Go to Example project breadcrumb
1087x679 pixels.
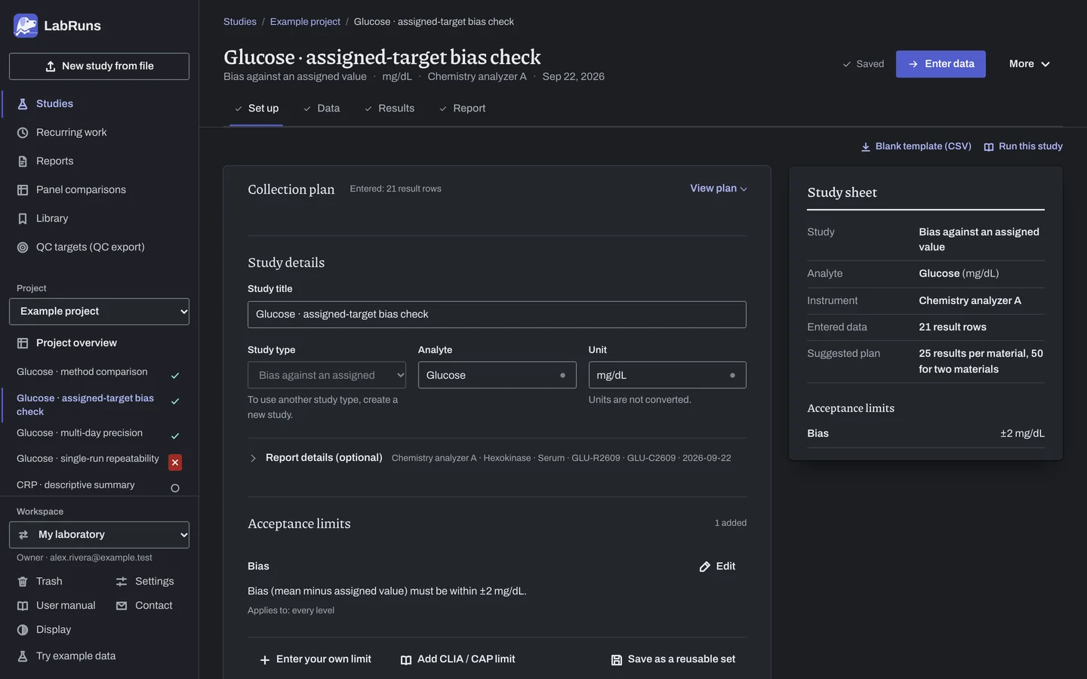[305, 22]
